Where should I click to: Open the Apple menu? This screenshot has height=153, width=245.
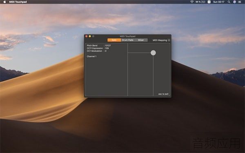[4, 2]
